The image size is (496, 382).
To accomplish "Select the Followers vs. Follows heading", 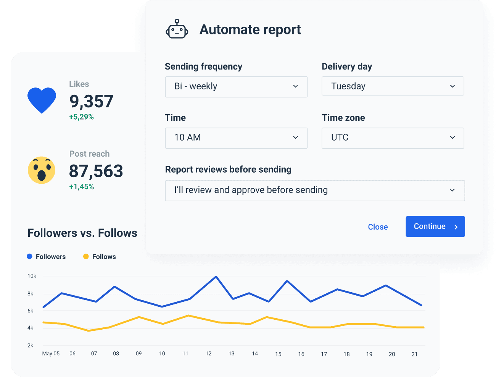I will click(x=82, y=233).
